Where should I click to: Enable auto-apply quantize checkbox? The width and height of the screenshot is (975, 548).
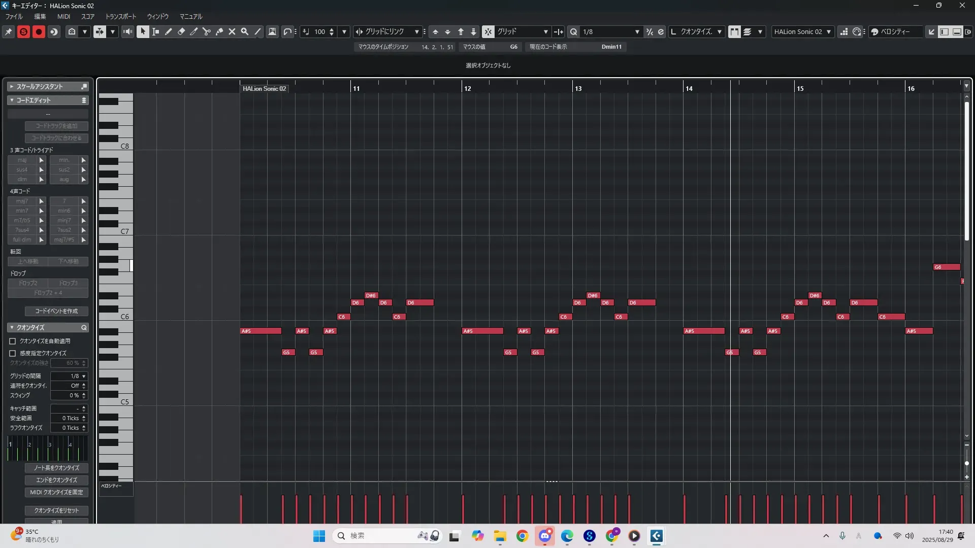(13, 341)
